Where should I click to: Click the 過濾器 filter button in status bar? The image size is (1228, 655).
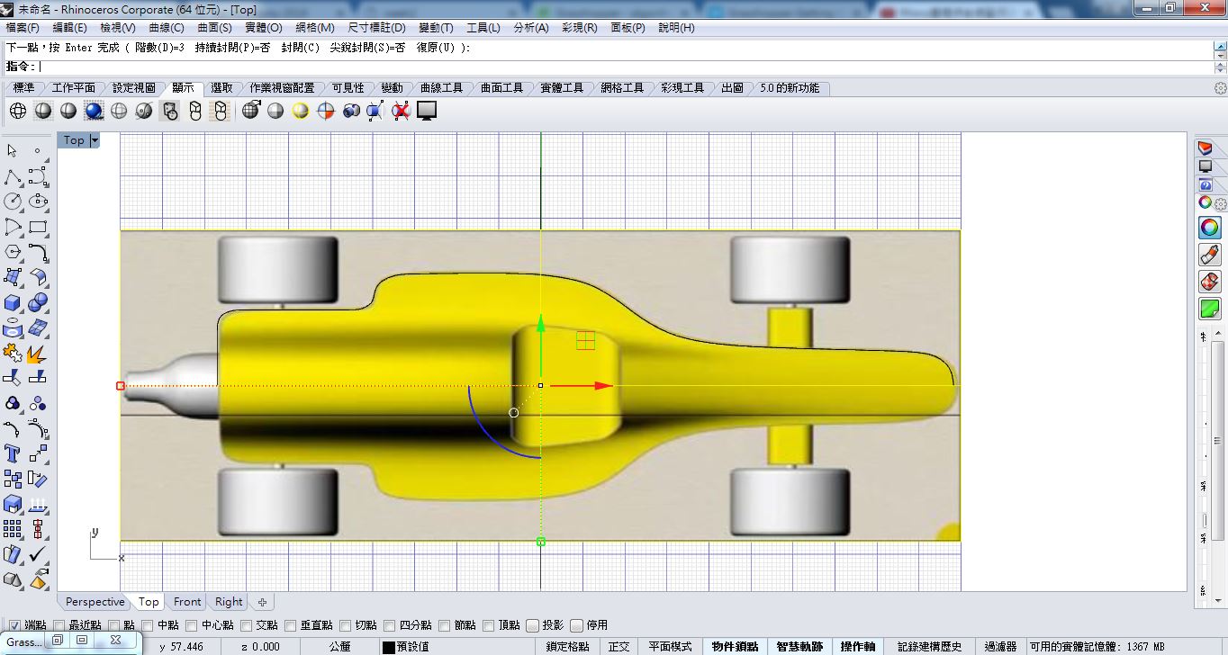click(1000, 647)
